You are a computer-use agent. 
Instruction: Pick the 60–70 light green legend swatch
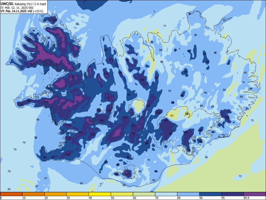point(144,194)
